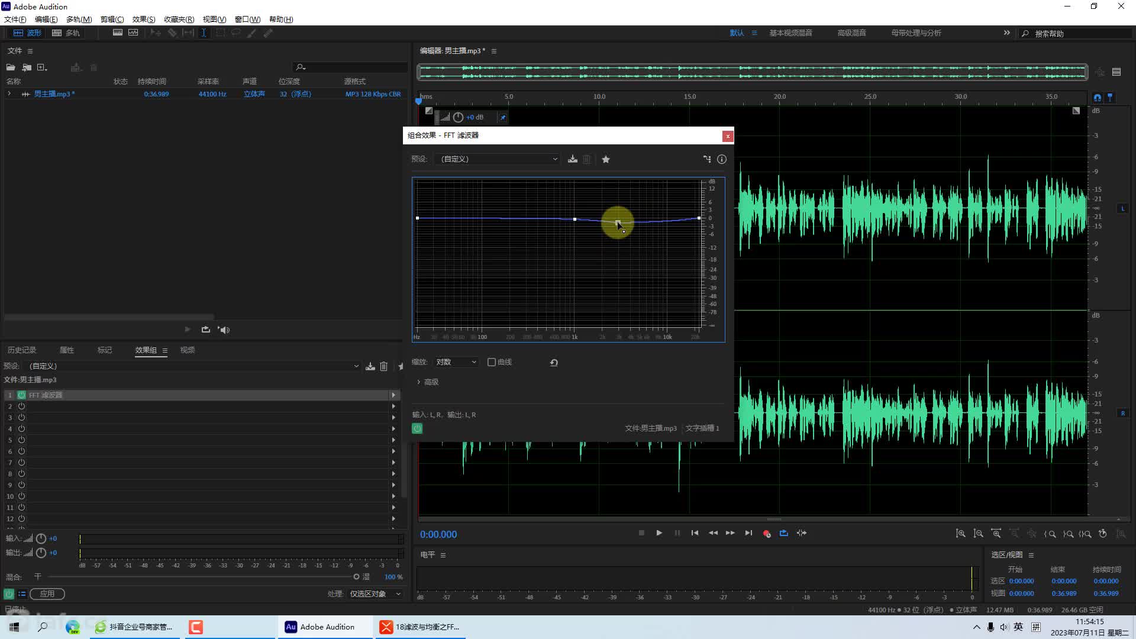The image size is (1136, 639).
Task: Switch to Multitrack (多轨) editor view
Action: pyautogui.click(x=66, y=33)
